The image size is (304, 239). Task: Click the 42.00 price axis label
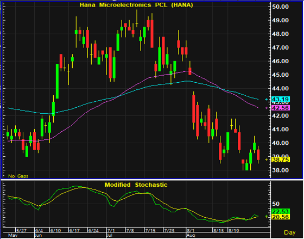click(x=280, y=116)
